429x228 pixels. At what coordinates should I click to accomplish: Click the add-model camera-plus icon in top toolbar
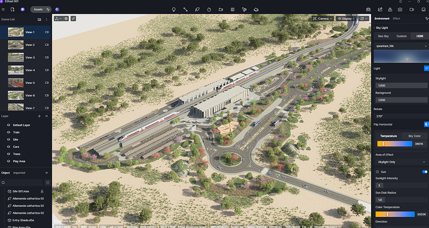221,9
